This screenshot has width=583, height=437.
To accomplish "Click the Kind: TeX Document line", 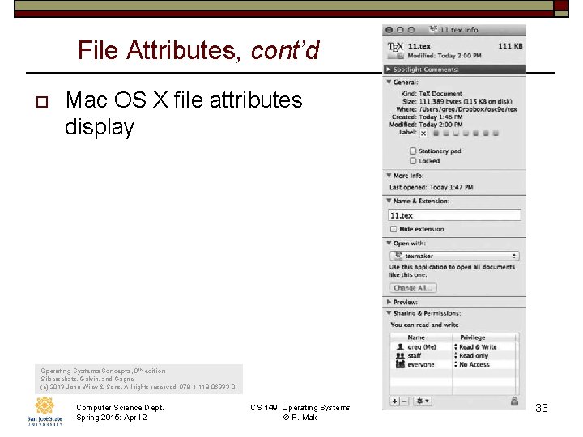I will [432, 94].
